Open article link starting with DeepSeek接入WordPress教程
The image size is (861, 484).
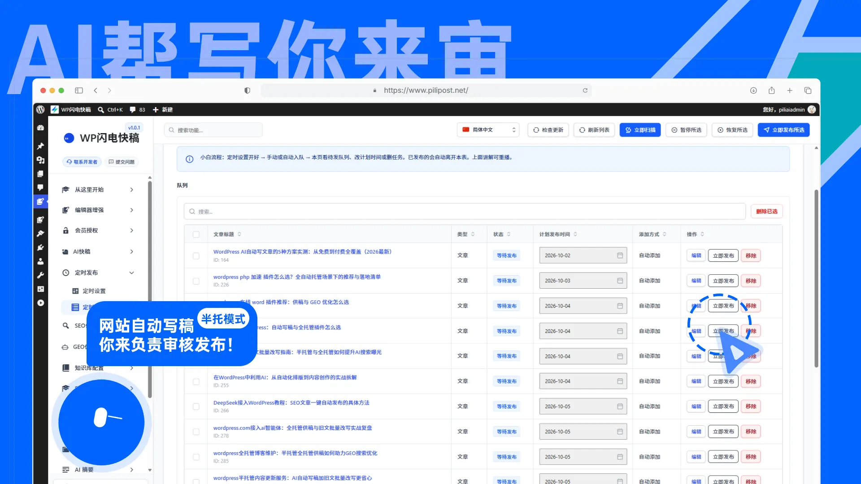click(291, 402)
